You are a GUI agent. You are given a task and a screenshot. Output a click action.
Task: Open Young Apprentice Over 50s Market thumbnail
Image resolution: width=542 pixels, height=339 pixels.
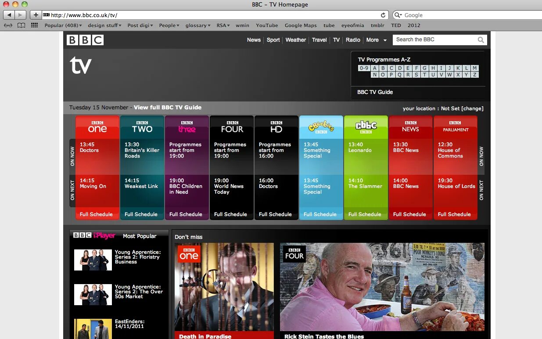coord(93,295)
